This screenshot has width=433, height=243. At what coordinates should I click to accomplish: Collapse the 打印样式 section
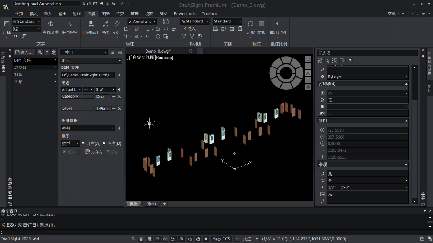[x=406, y=84]
